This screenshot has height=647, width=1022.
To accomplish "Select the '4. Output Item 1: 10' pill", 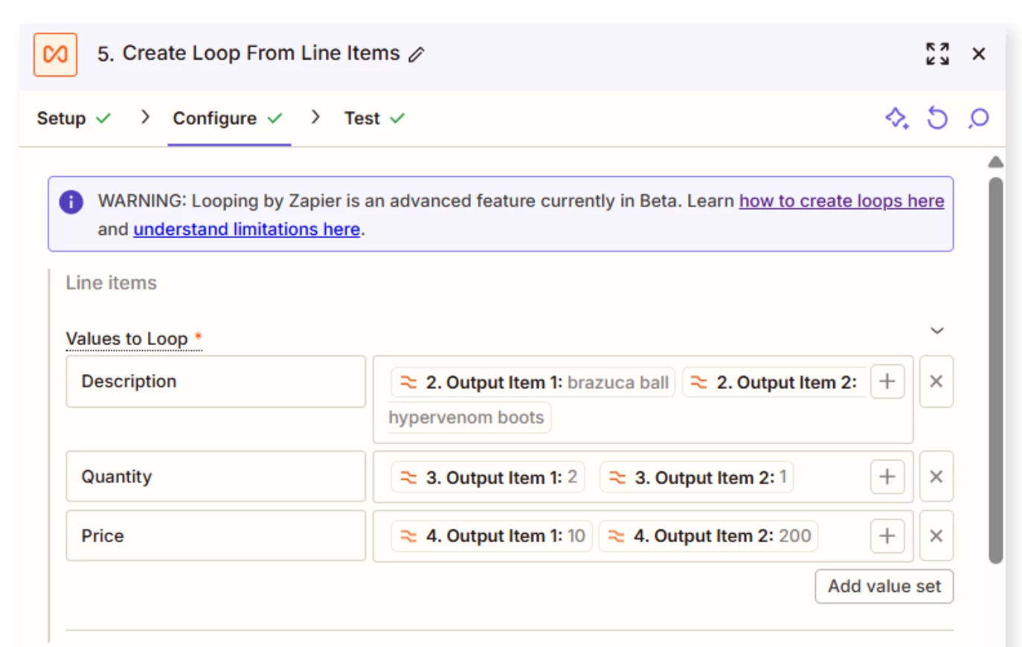I will [x=492, y=535].
